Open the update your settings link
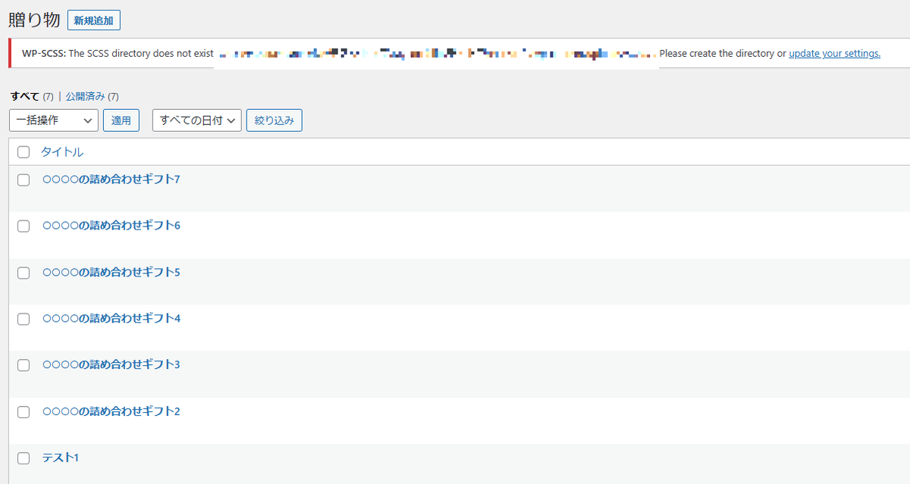Screen dimensions: 910x484 [834, 54]
